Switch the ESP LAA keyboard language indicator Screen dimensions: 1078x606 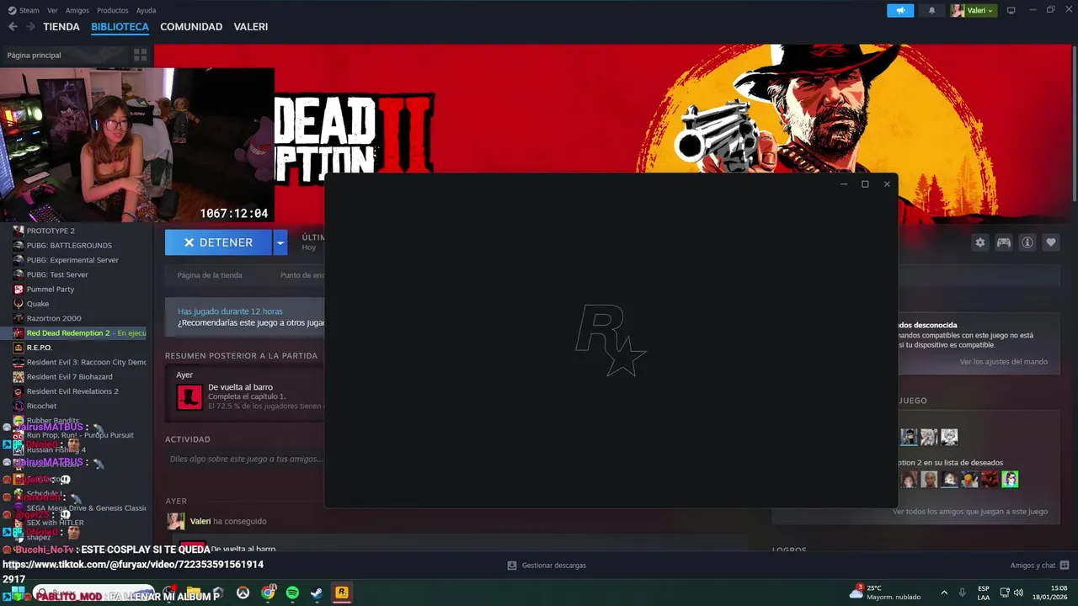tap(984, 593)
